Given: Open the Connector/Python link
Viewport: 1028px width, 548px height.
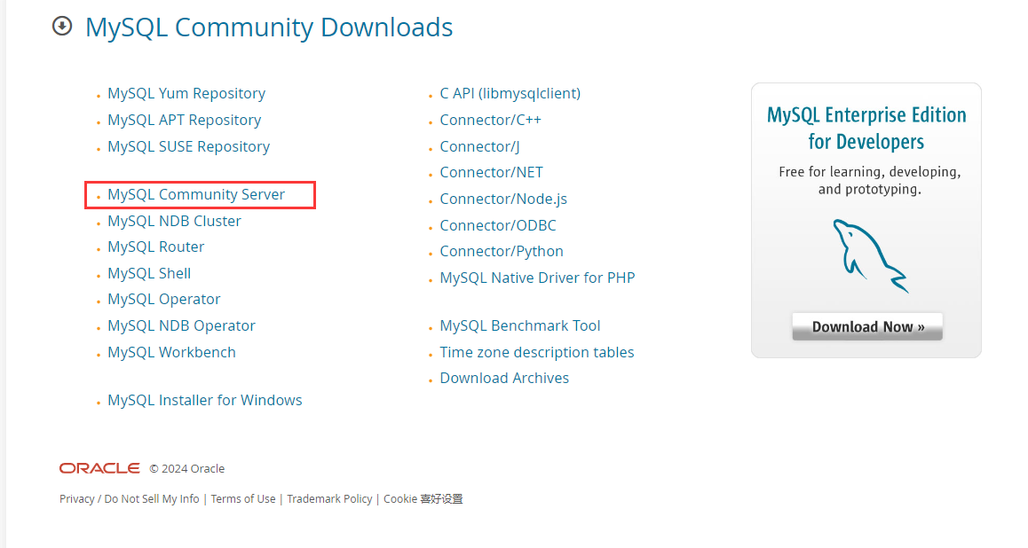Looking at the screenshot, I should pyautogui.click(x=502, y=251).
